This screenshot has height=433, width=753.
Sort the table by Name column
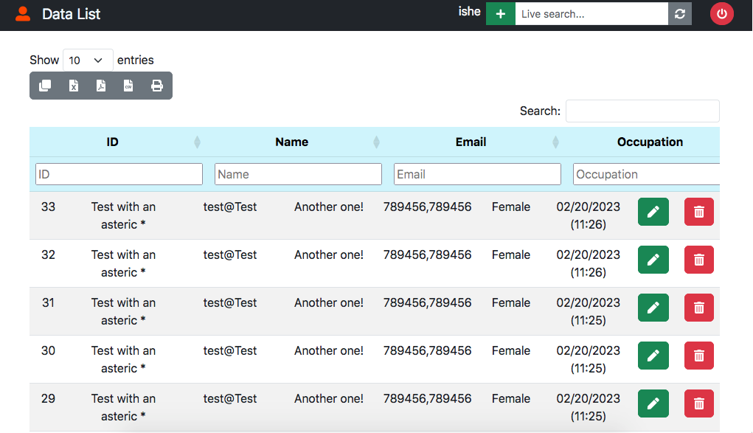tap(292, 142)
